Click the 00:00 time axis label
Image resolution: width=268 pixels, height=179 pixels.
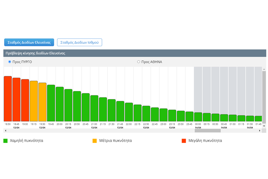198,124
